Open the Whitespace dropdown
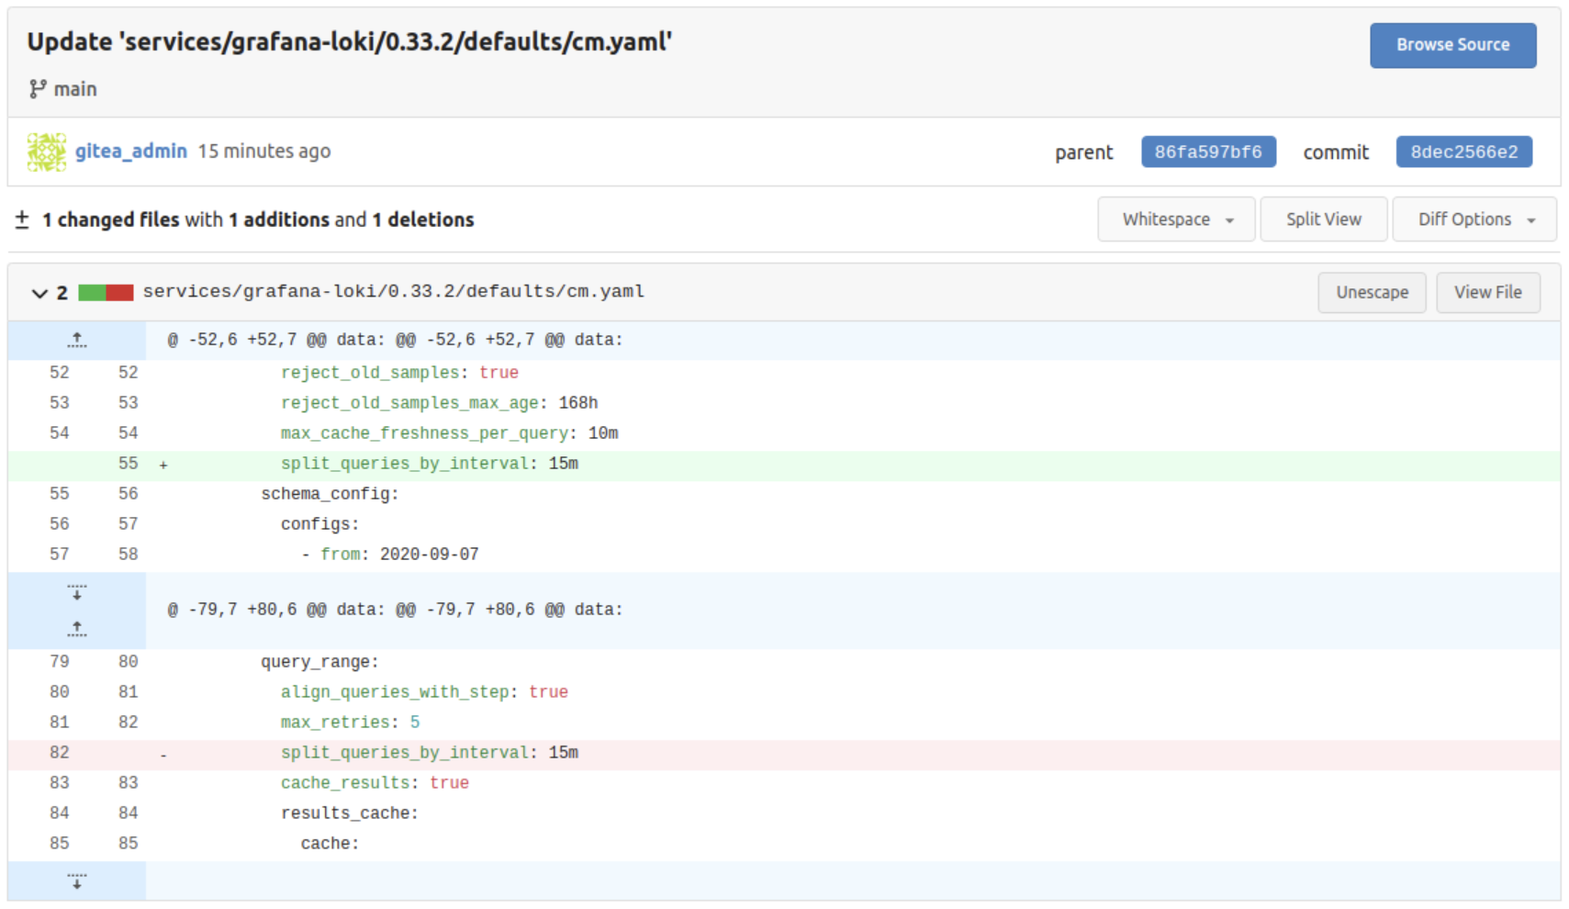 [x=1176, y=219]
